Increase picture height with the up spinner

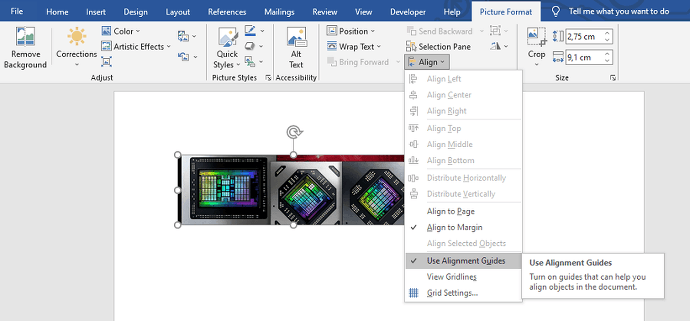pos(607,33)
